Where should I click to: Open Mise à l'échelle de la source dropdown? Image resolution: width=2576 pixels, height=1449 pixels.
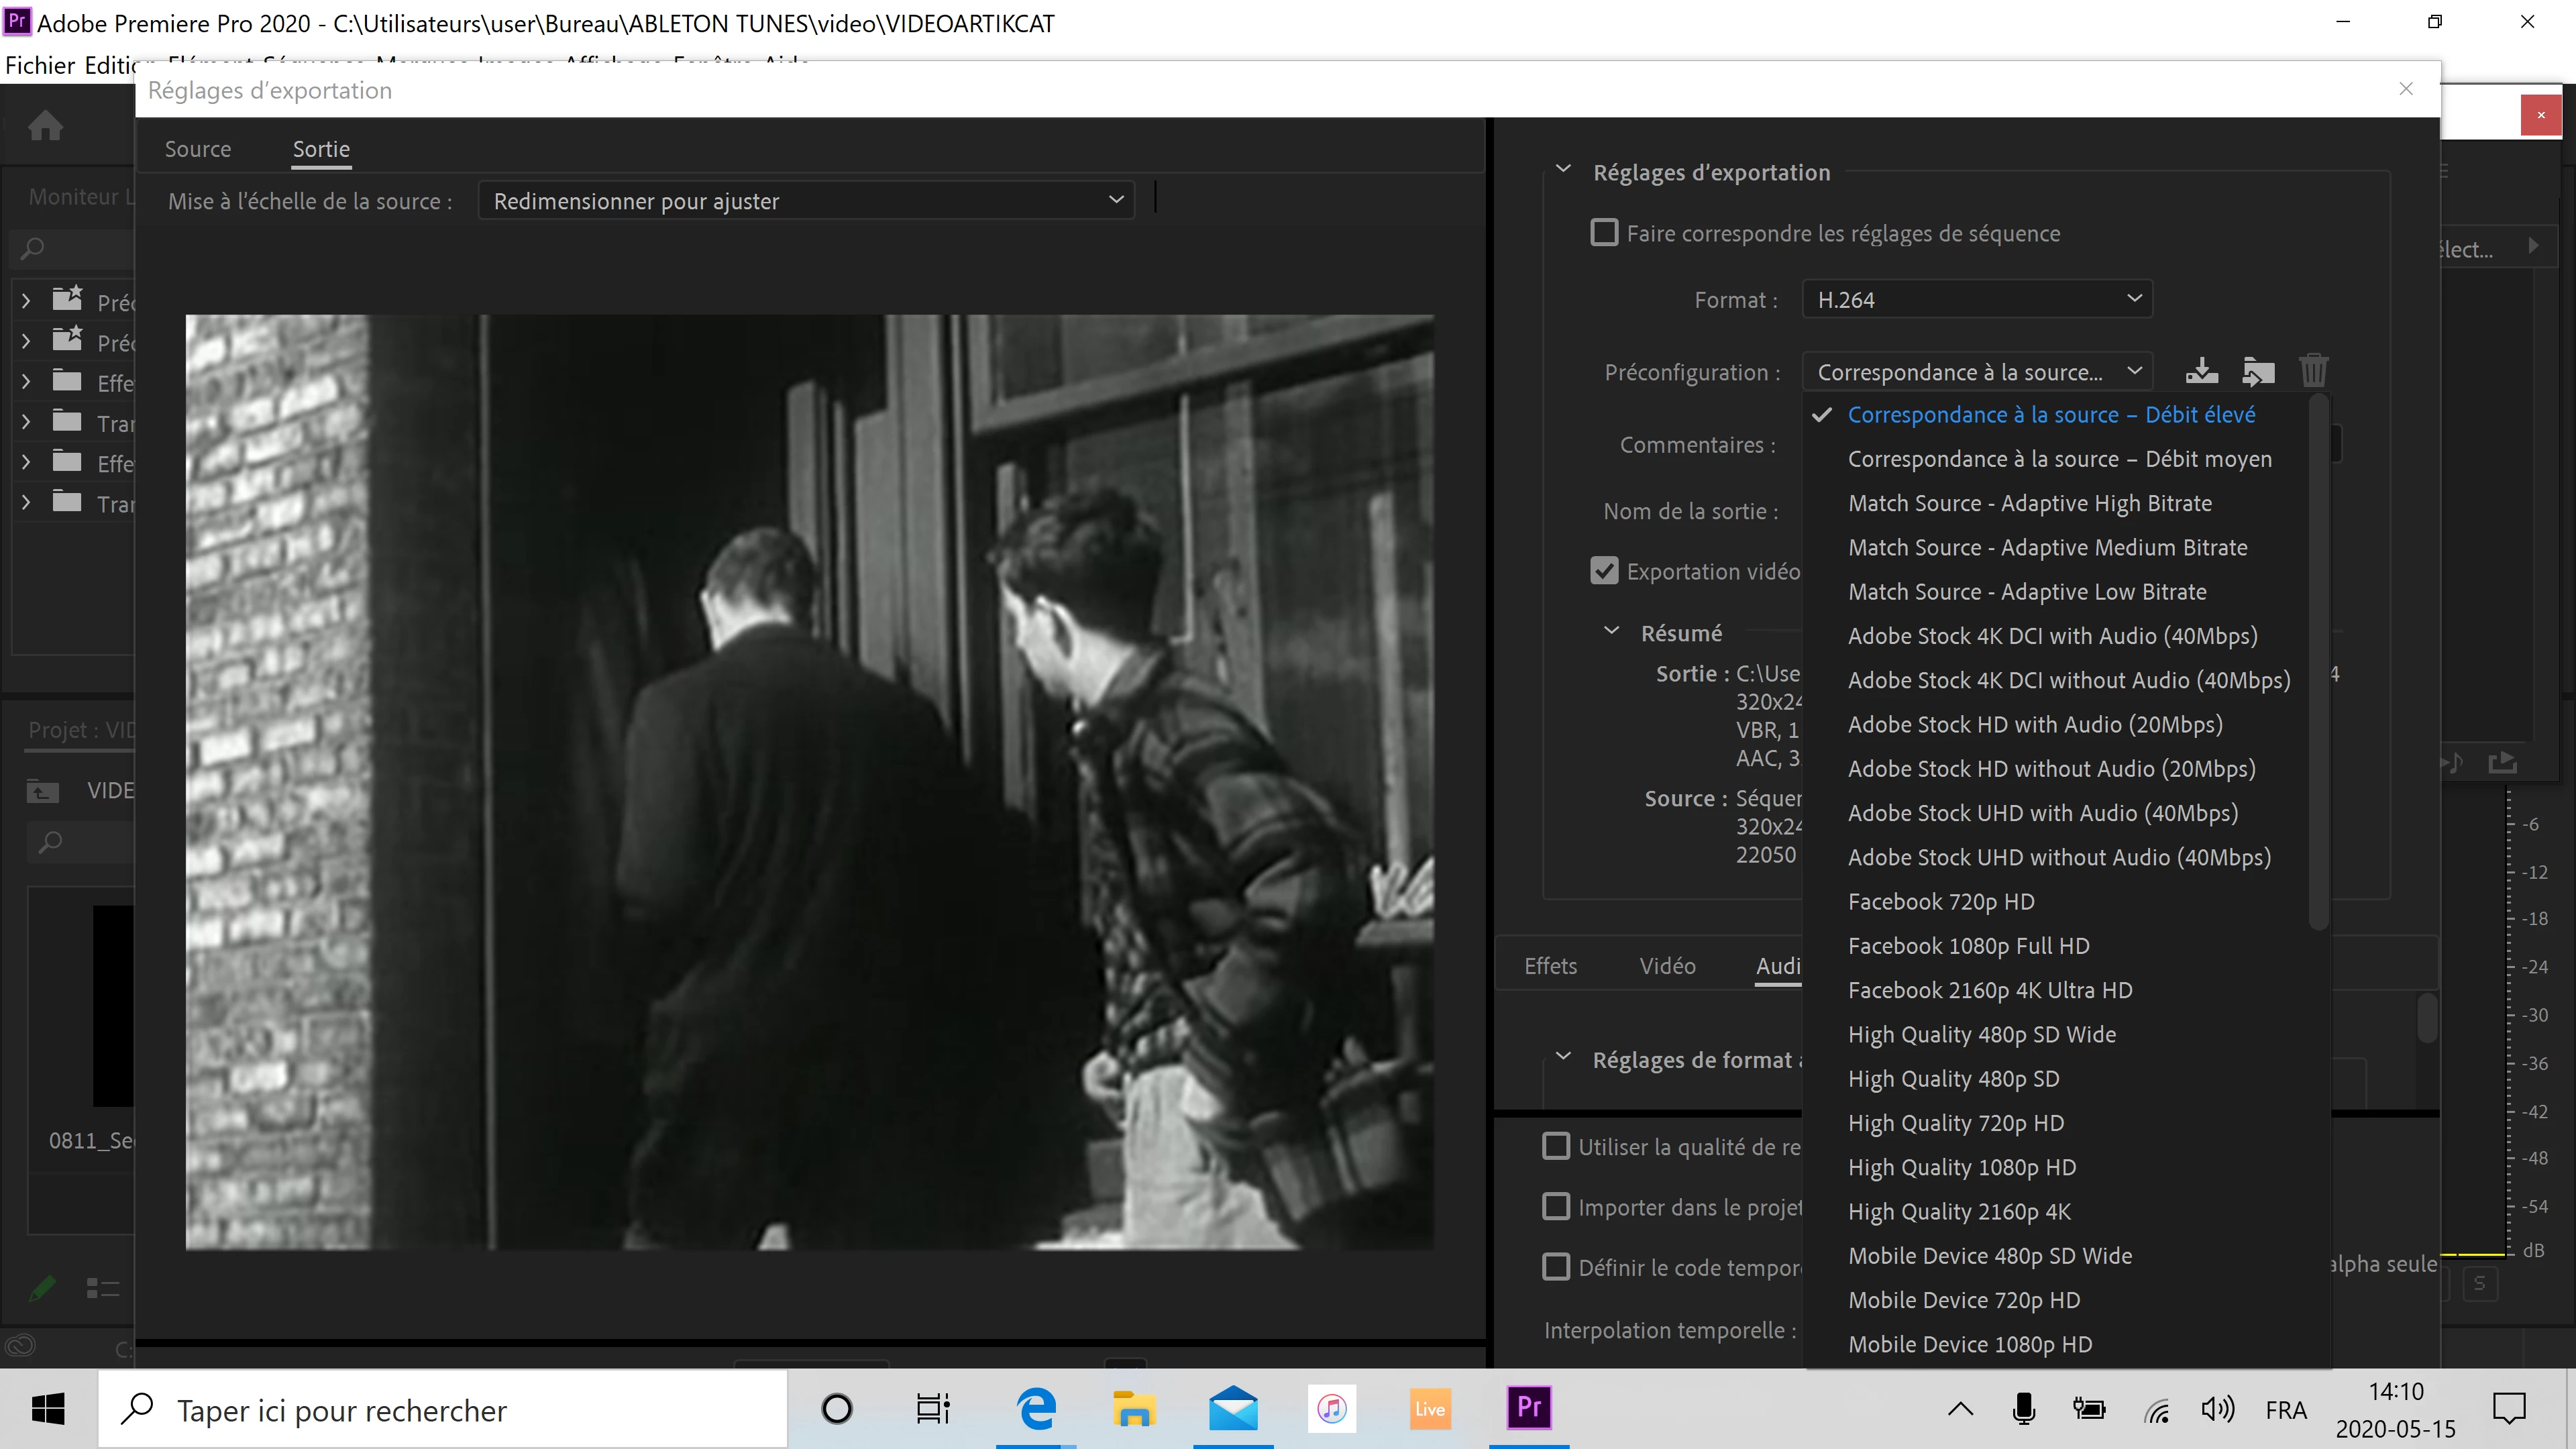coord(806,201)
